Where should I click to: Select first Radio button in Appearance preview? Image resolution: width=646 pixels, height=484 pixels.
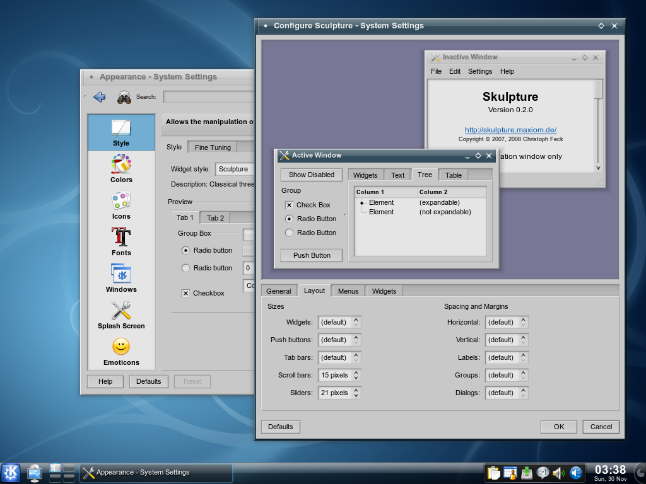(186, 250)
